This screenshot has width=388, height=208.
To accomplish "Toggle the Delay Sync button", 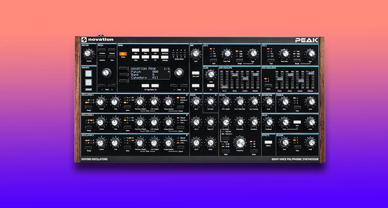I will [x=297, y=122].
